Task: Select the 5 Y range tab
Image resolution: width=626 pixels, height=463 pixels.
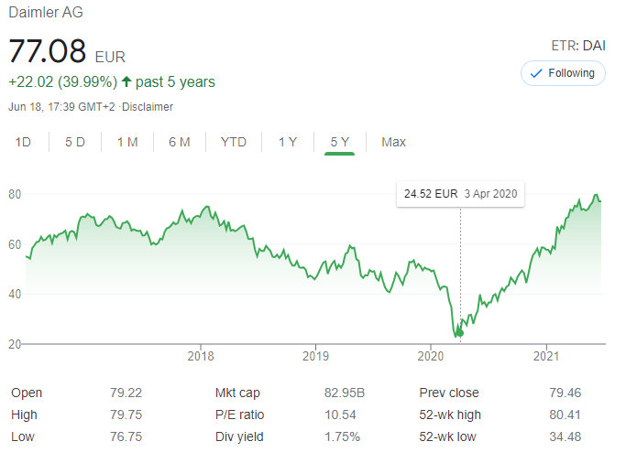Action: pos(340,142)
